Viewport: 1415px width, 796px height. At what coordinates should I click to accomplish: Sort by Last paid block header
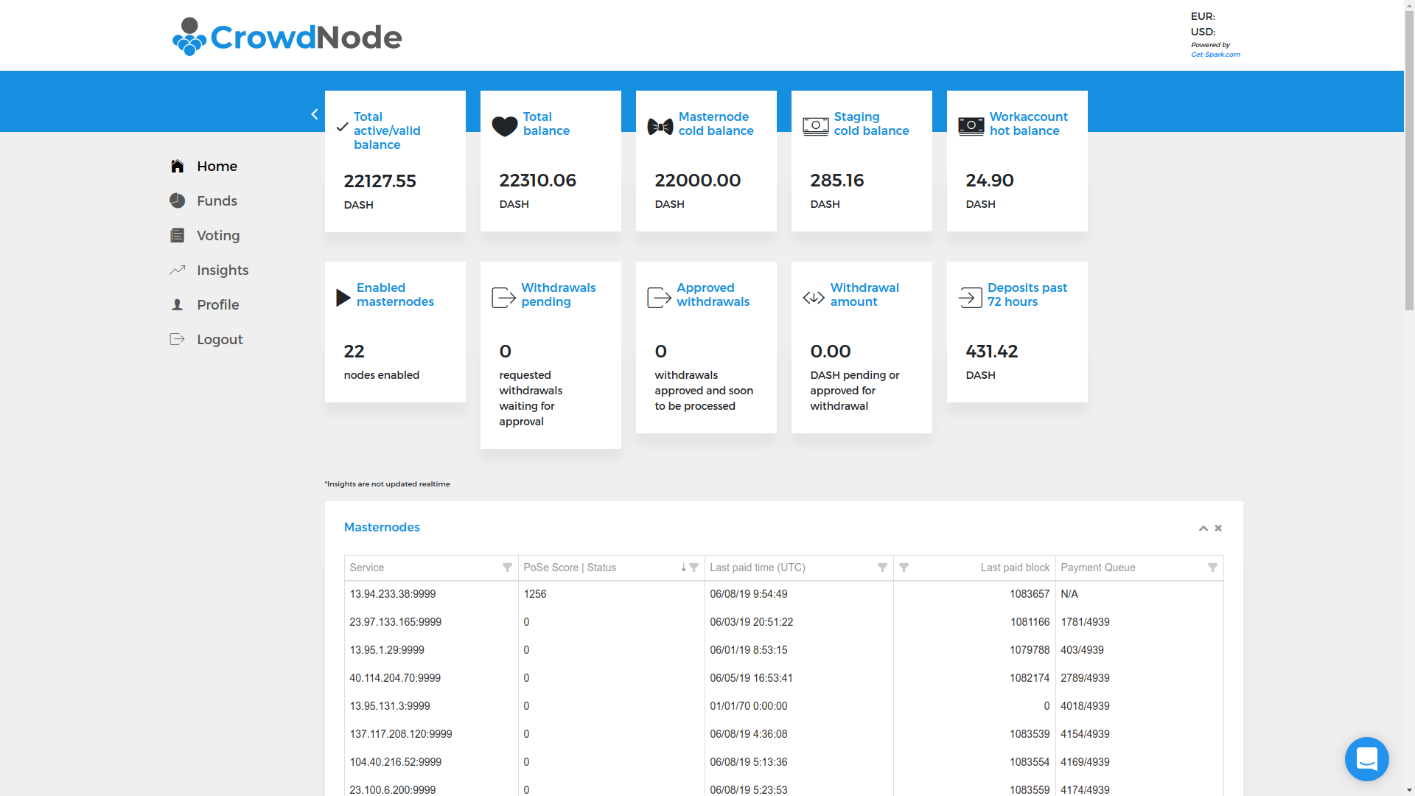coord(1015,568)
